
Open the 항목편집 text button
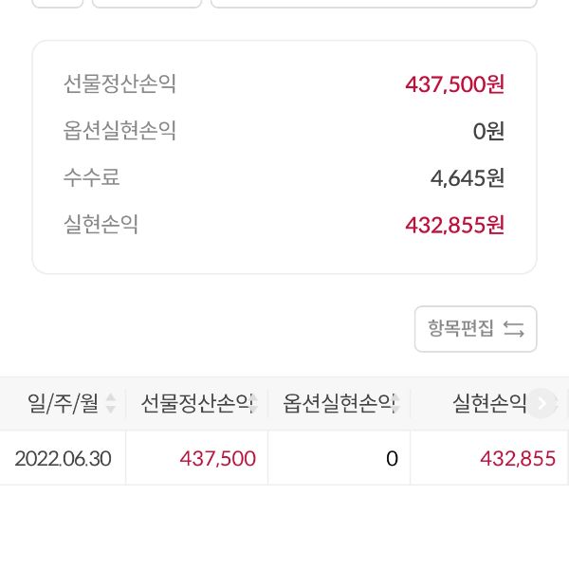461,329
